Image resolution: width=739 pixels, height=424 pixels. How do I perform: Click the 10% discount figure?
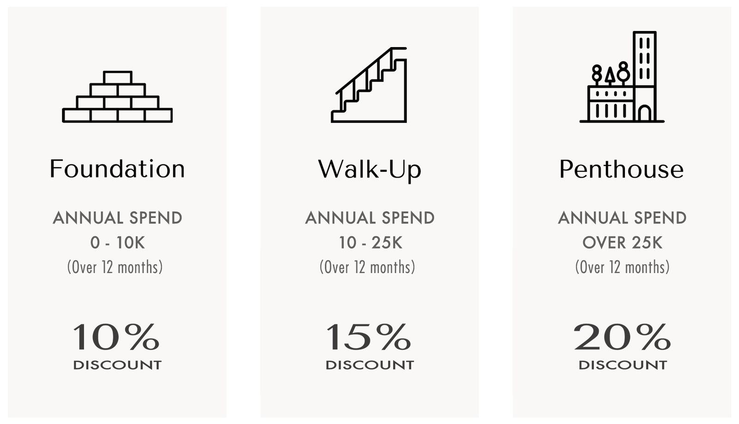point(116,337)
